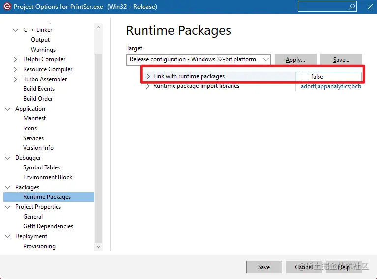The width and height of the screenshot is (377, 279).
Task: Click the tree scrollbar down arrow
Action: point(98,247)
